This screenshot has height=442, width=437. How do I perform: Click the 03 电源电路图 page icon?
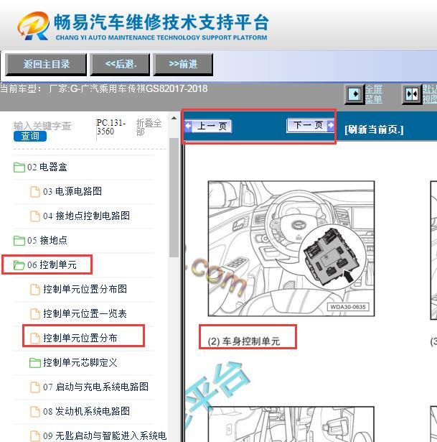[x=35, y=191]
